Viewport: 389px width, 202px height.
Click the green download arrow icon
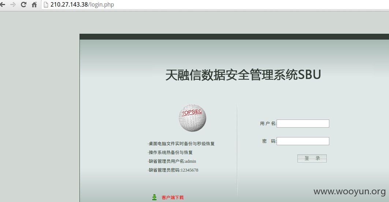click(154, 197)
